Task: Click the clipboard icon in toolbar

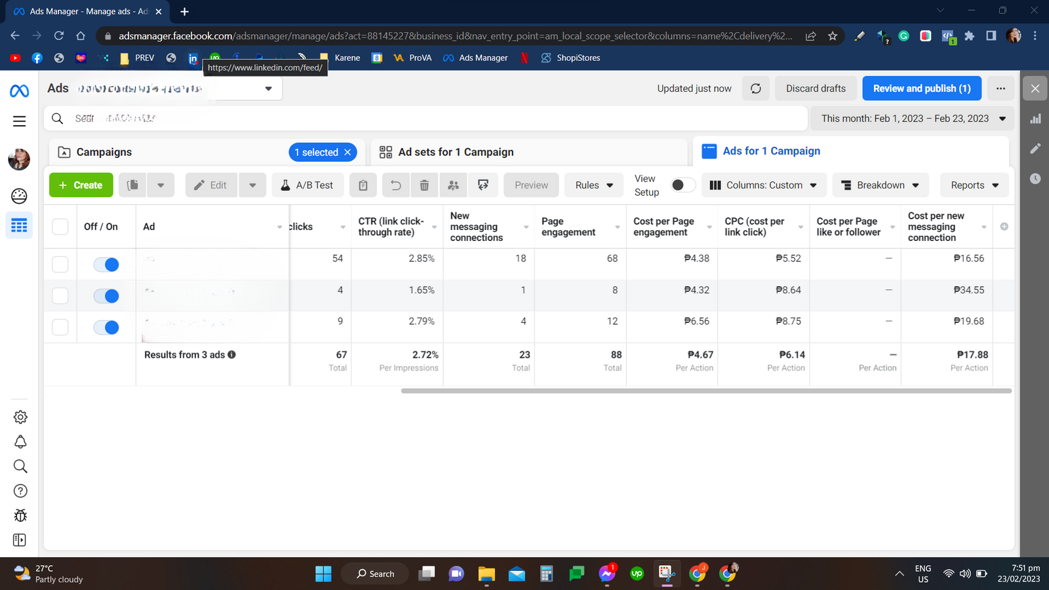Action: [x=363, y=185]
